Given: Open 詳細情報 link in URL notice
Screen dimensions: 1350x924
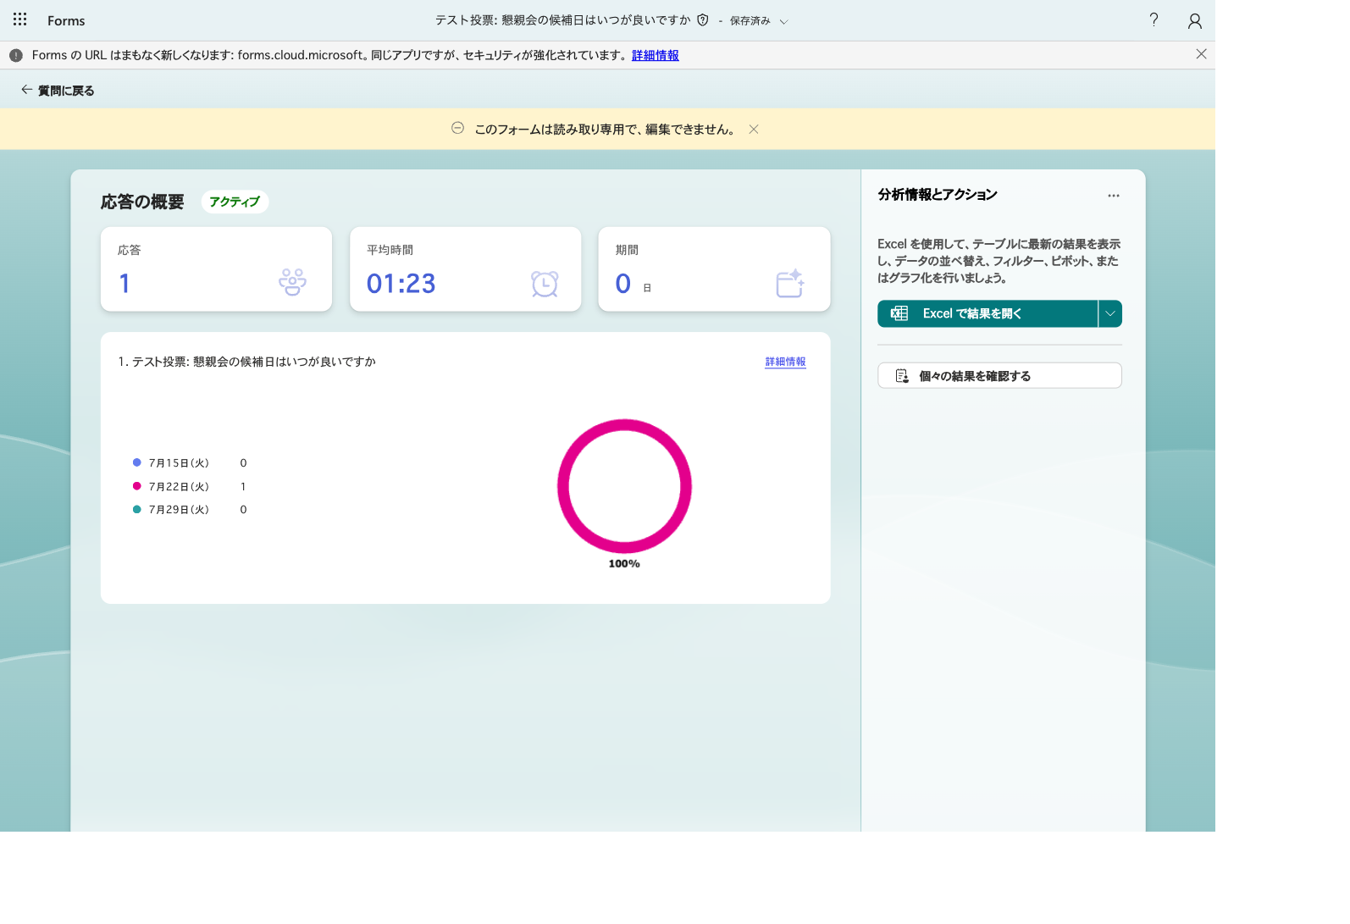Looking at the screenshot, I should point(656,55).
